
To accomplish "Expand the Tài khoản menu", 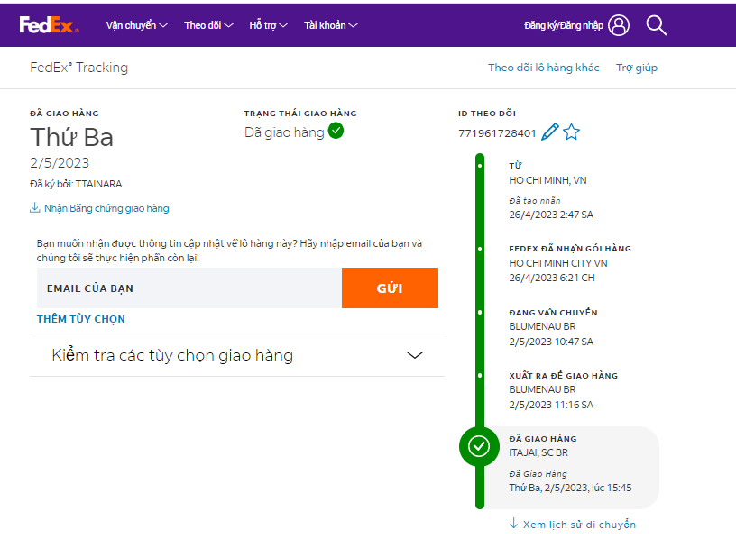I will (x=331, y=25).
